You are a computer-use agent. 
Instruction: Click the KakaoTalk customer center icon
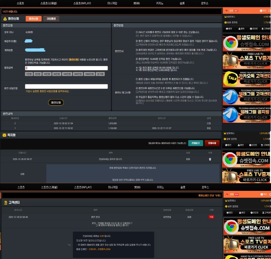[230, 77]
